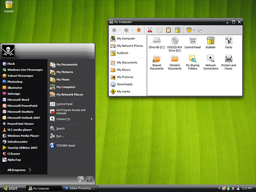The height and width of the screenshot is (192, 256).
Task: Launch VLC media player
Action: [17, 130]
